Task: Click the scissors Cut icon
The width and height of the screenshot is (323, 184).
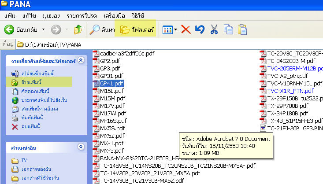Action: (x=214, y=29)
